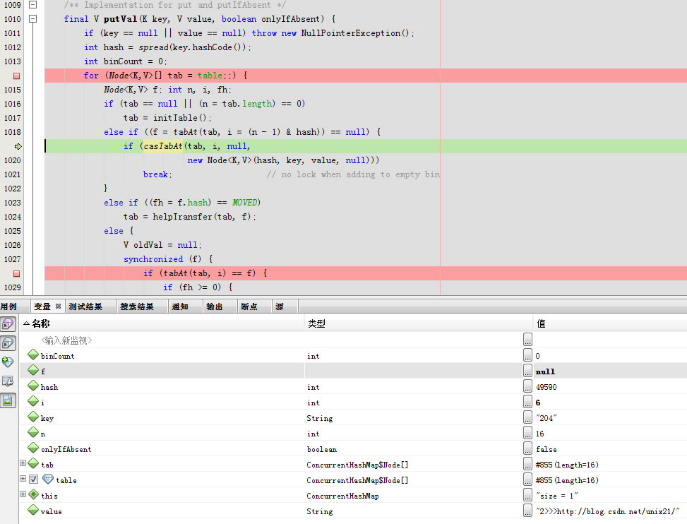Screen dimensions: 687x524
Task: Toggle the breakpoint marker on the 'for (Node<K,V>[] tab' line
Action: [17, 76]
